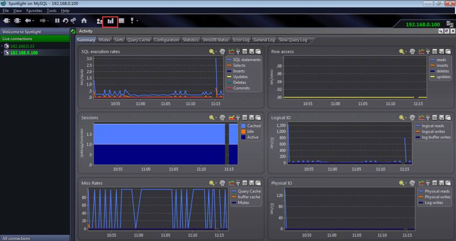This screenshot has height=241, width=456.
Task: Select connection 192.168.0.33 in the tree
Action: (x=22, y=46)
